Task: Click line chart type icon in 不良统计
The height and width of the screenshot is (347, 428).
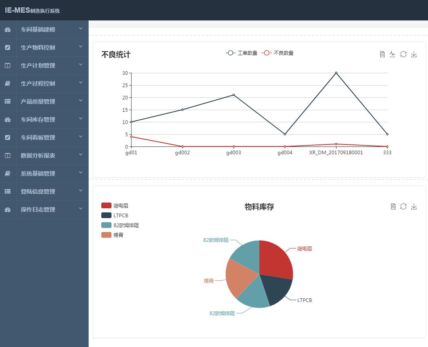Action: click(392, 54)
